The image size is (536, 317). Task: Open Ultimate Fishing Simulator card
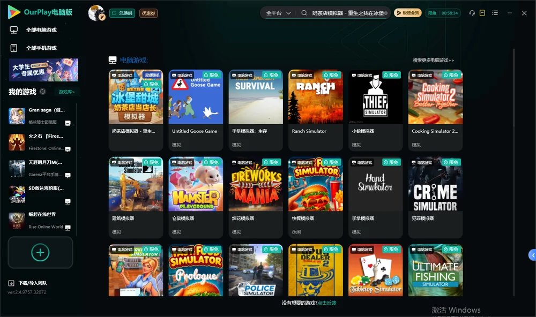tap(435, 270)
